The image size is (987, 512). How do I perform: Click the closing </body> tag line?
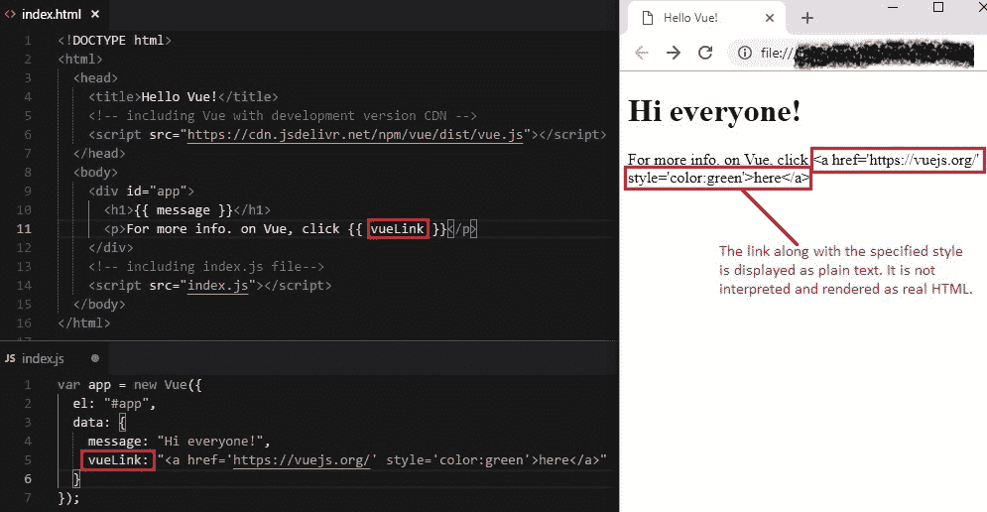pyautogui.click(x=99, y=305)
